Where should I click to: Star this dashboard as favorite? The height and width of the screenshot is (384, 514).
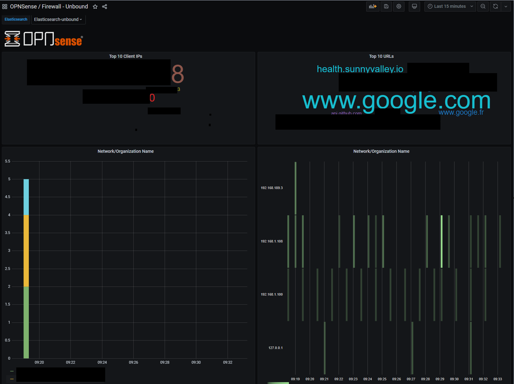coord(95,7)
